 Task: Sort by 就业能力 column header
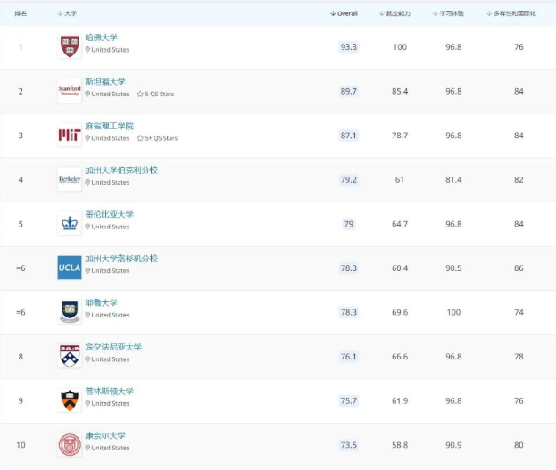click(394, 13)
